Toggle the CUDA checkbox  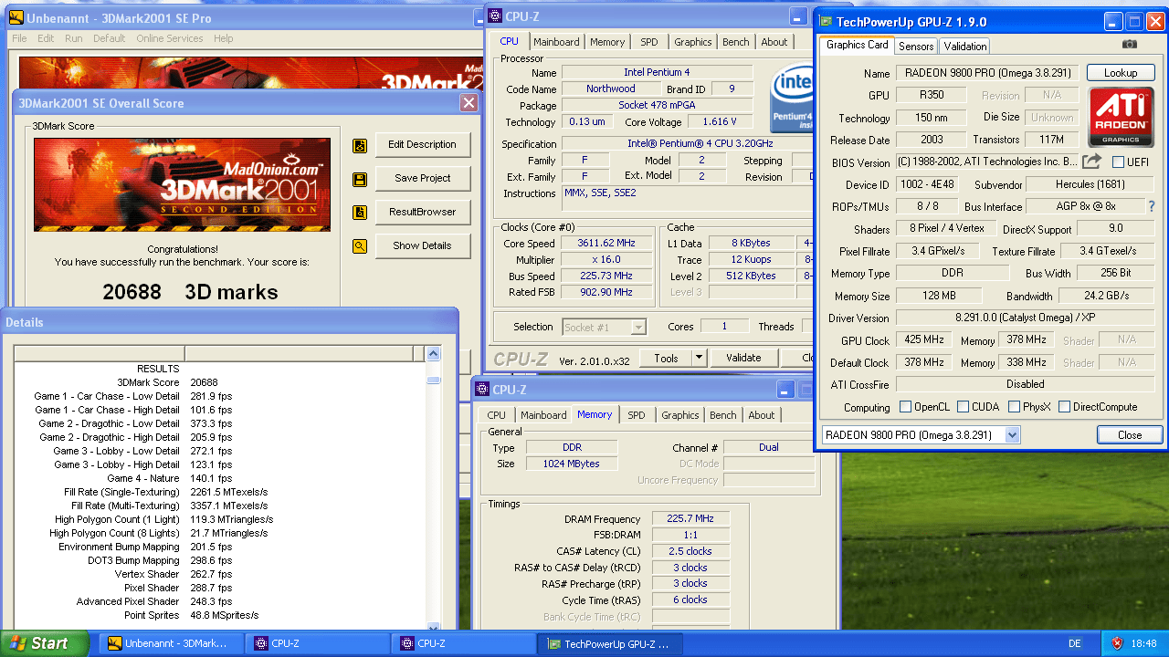tap(963, 407)
